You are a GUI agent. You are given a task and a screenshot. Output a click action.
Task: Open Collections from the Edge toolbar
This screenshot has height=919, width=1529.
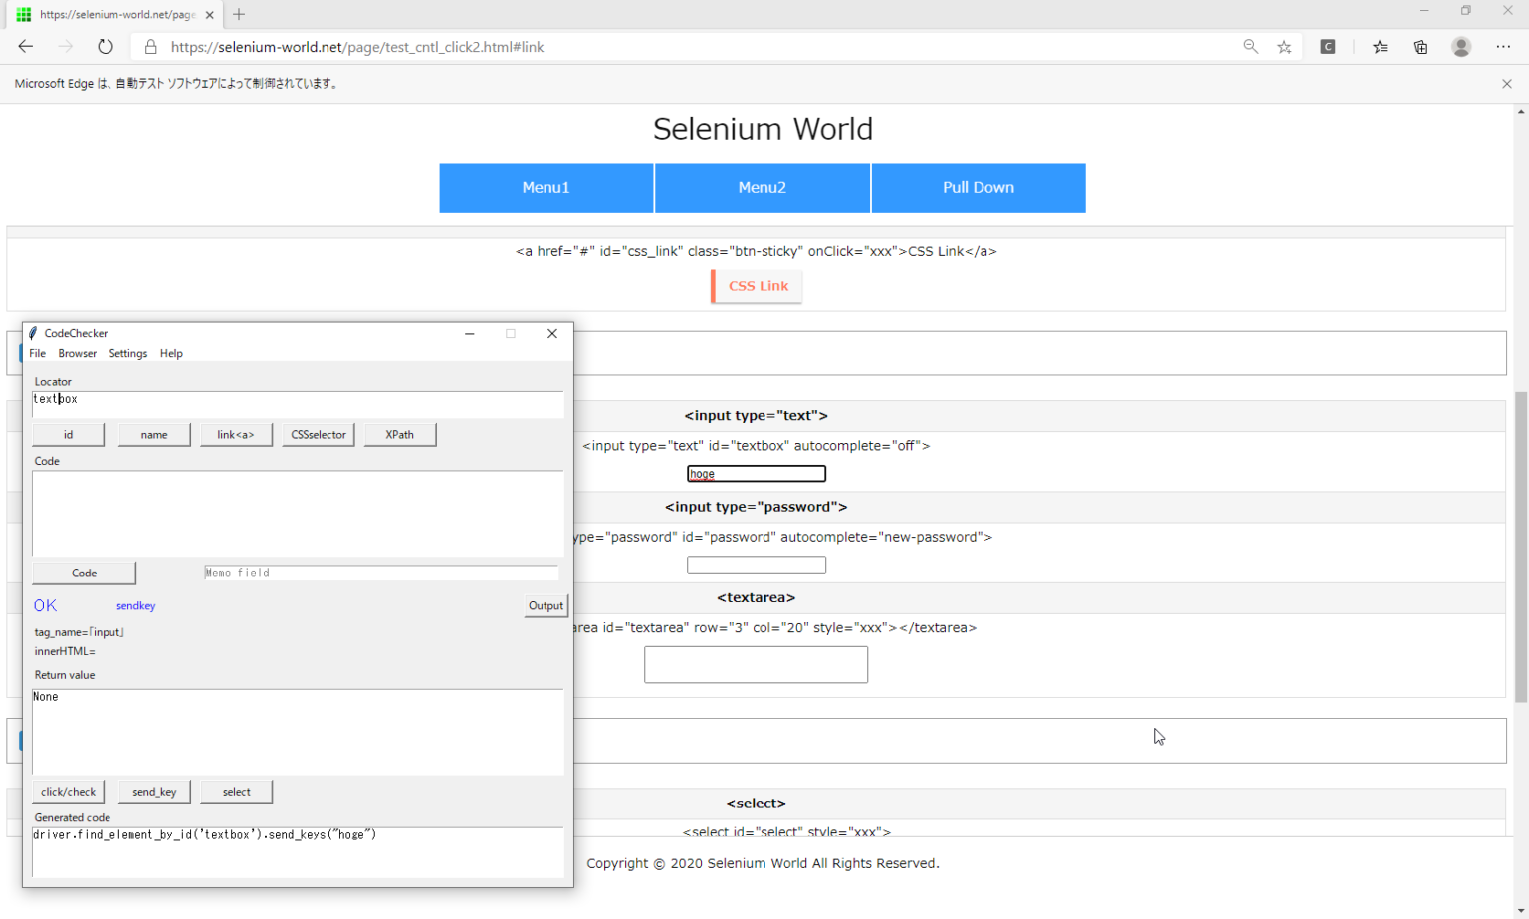(1420, 46)
